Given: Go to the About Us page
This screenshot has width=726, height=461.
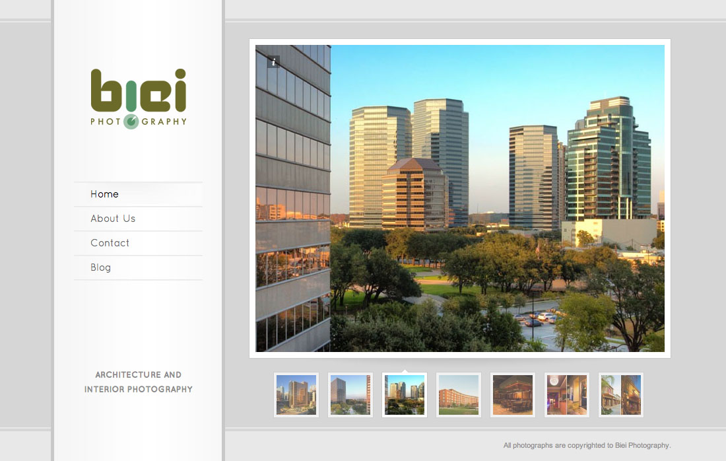Looking at the screenshot, I should point(138,219).
